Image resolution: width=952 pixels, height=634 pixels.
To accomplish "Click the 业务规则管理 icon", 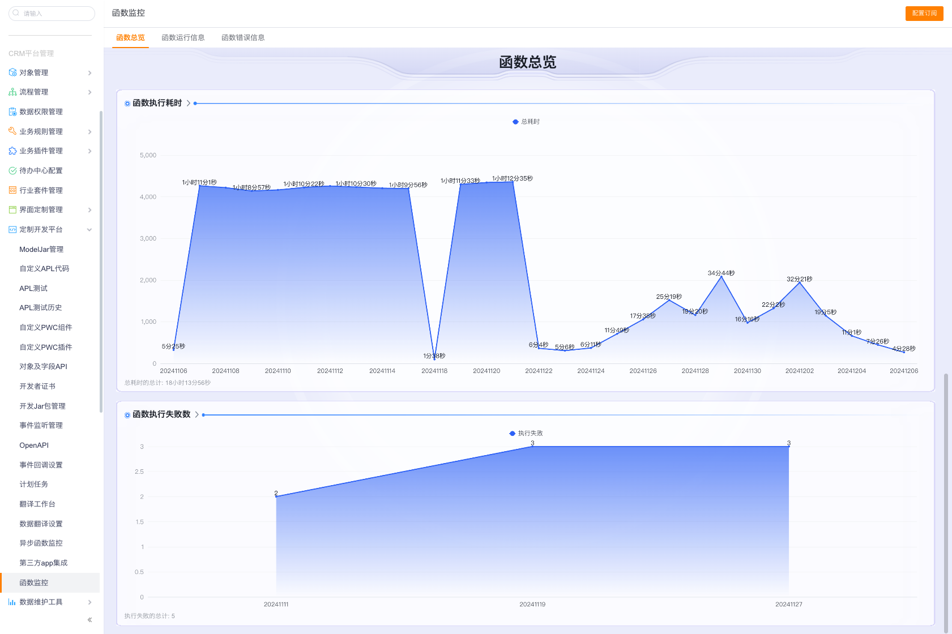I will tap(12, 131).
